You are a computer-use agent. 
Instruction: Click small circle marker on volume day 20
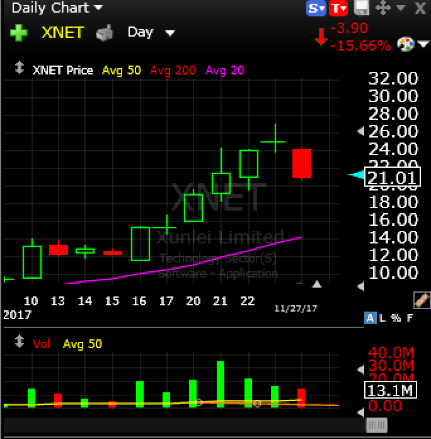[x=198, y=402]
